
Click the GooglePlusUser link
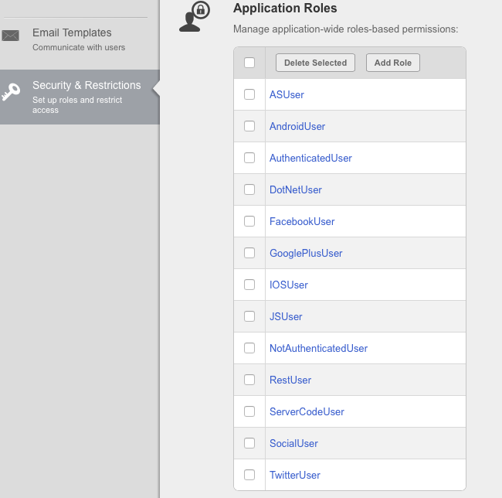[306, 253]
